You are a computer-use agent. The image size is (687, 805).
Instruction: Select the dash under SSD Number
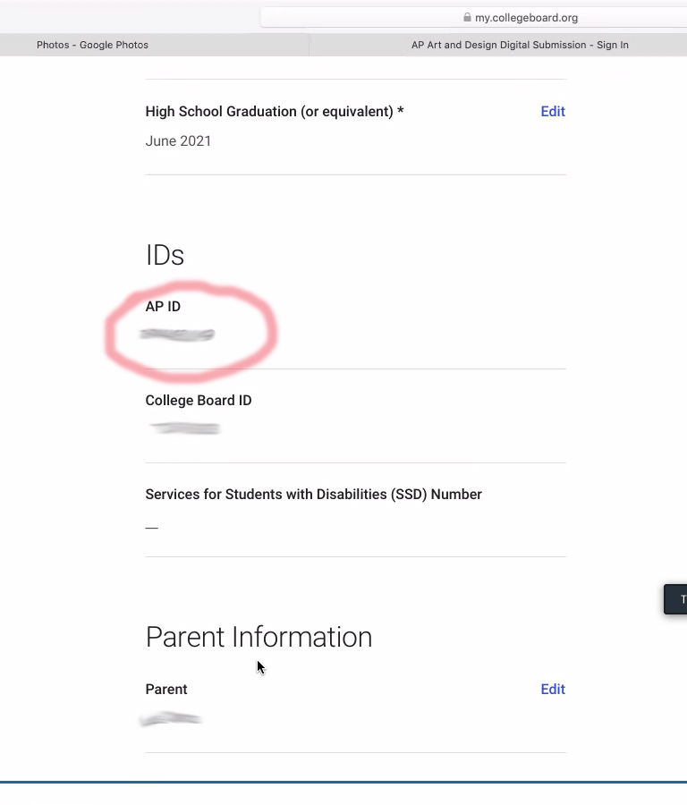tap(151, 528)
